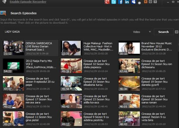Open the Video type dropdown
This screenshot has width=179, height=128.
point(142,32)
